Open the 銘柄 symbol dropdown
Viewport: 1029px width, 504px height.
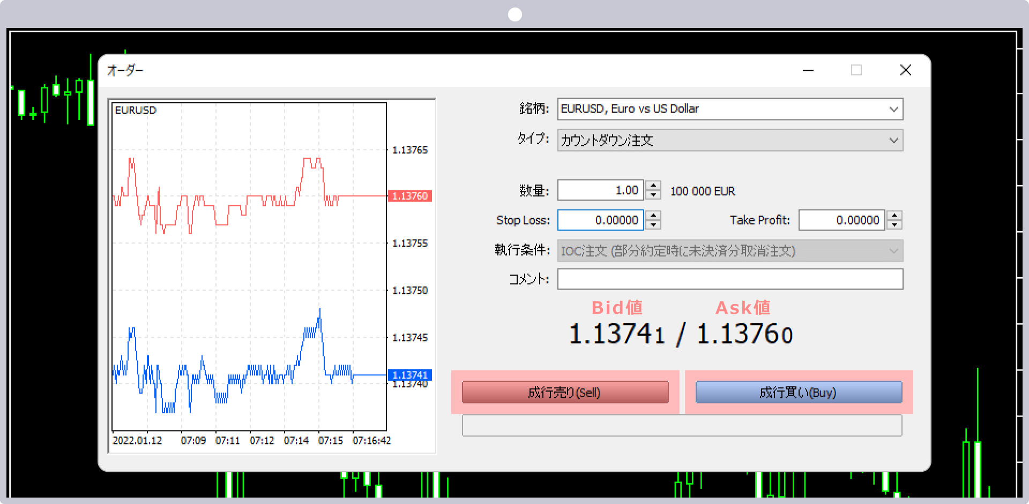pyautogui.click(x=730, y=109)
